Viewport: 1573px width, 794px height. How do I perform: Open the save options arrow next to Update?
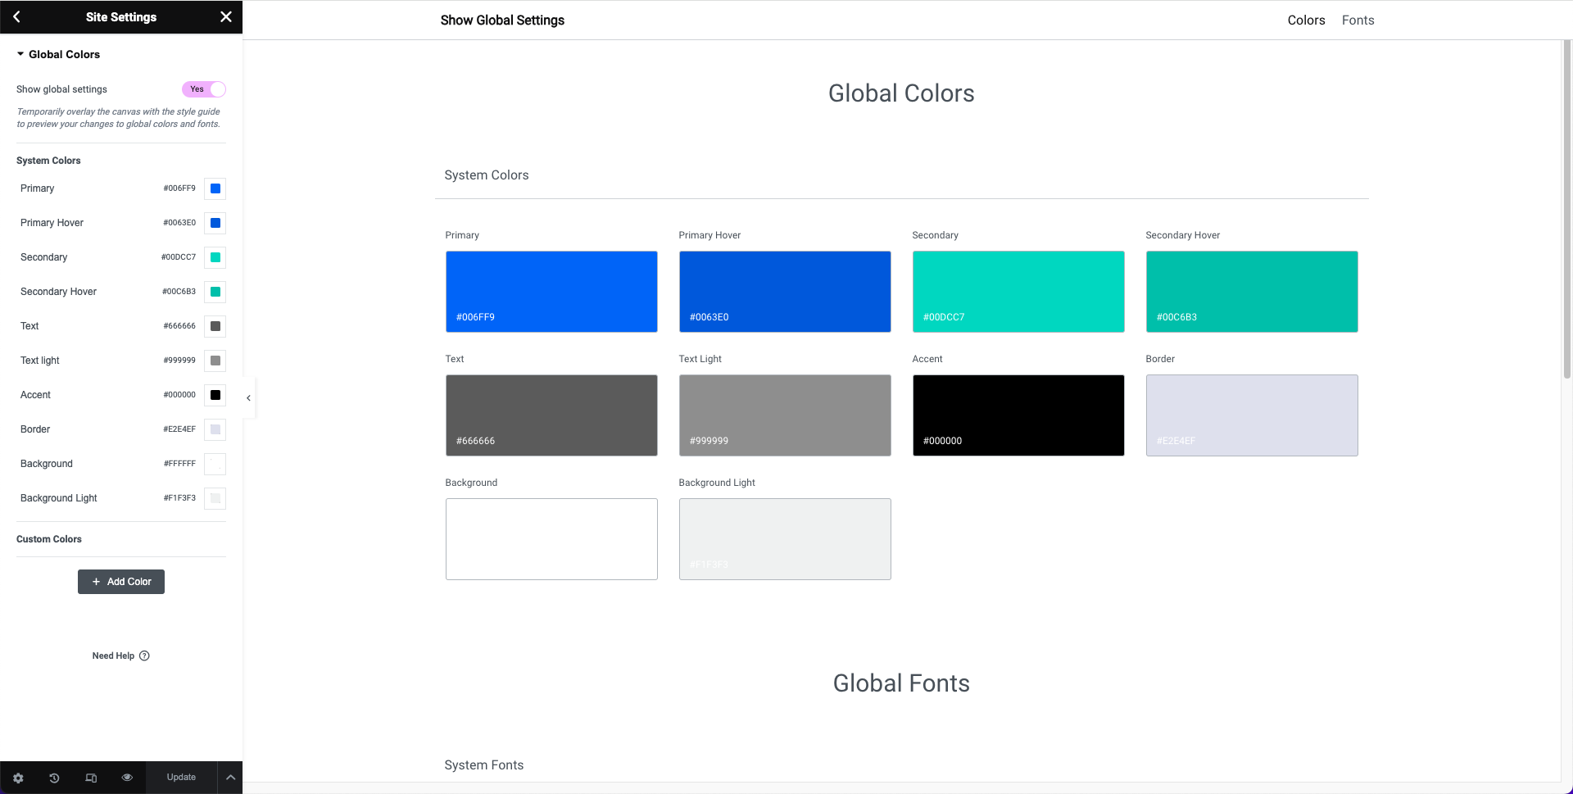point(230,778)
